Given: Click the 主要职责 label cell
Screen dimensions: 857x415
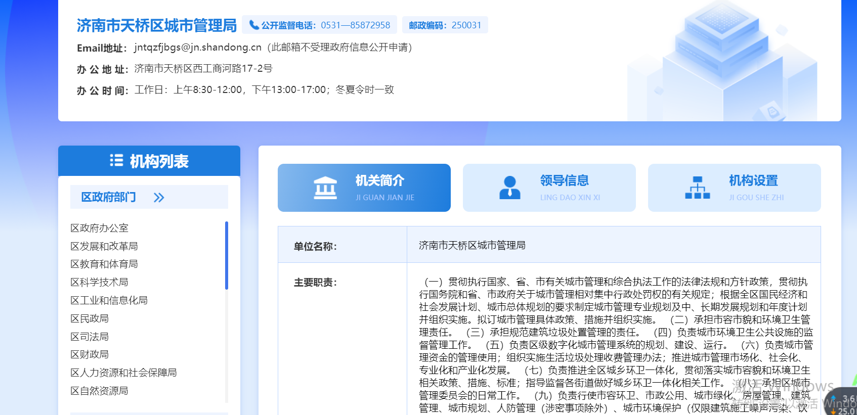Looking at the screenshot, I should [342, 339].
